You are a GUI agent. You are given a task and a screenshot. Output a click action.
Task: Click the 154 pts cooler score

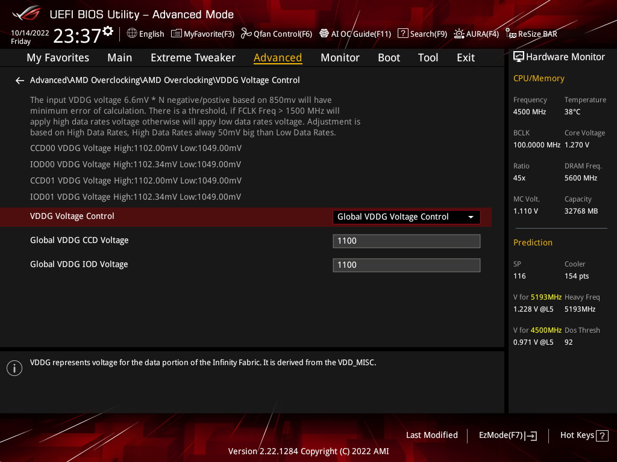(x=577, y=276)
